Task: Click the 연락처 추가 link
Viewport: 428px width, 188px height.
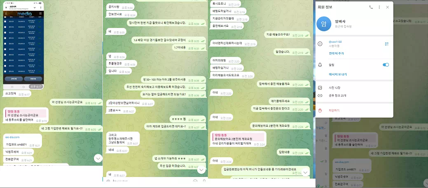Action: pyautogui.click(x=336, y=53)
